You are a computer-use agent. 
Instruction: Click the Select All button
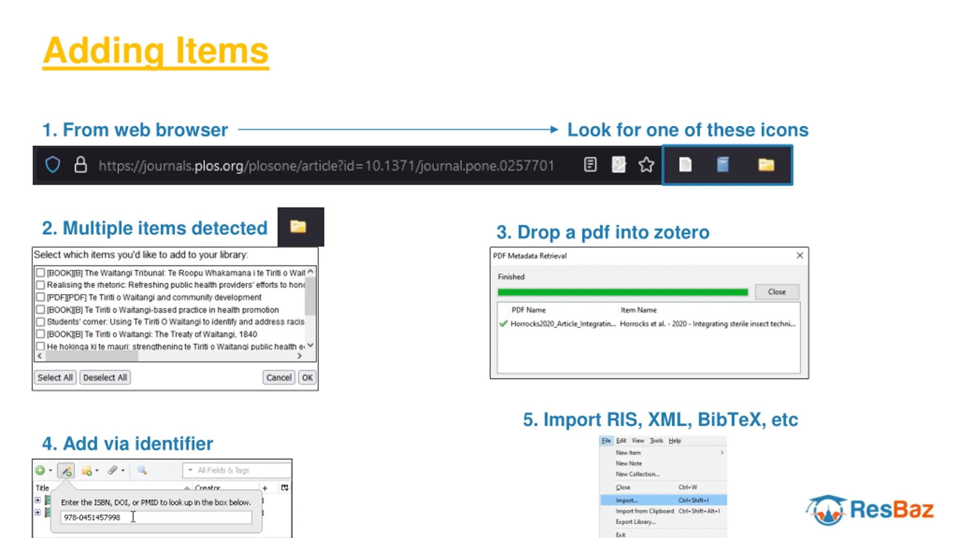(x=55, y=377)
